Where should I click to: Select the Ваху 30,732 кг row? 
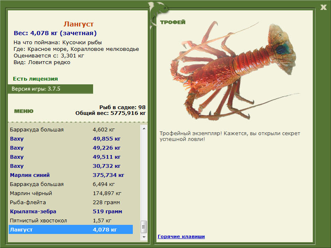click(x=71, y=166)
